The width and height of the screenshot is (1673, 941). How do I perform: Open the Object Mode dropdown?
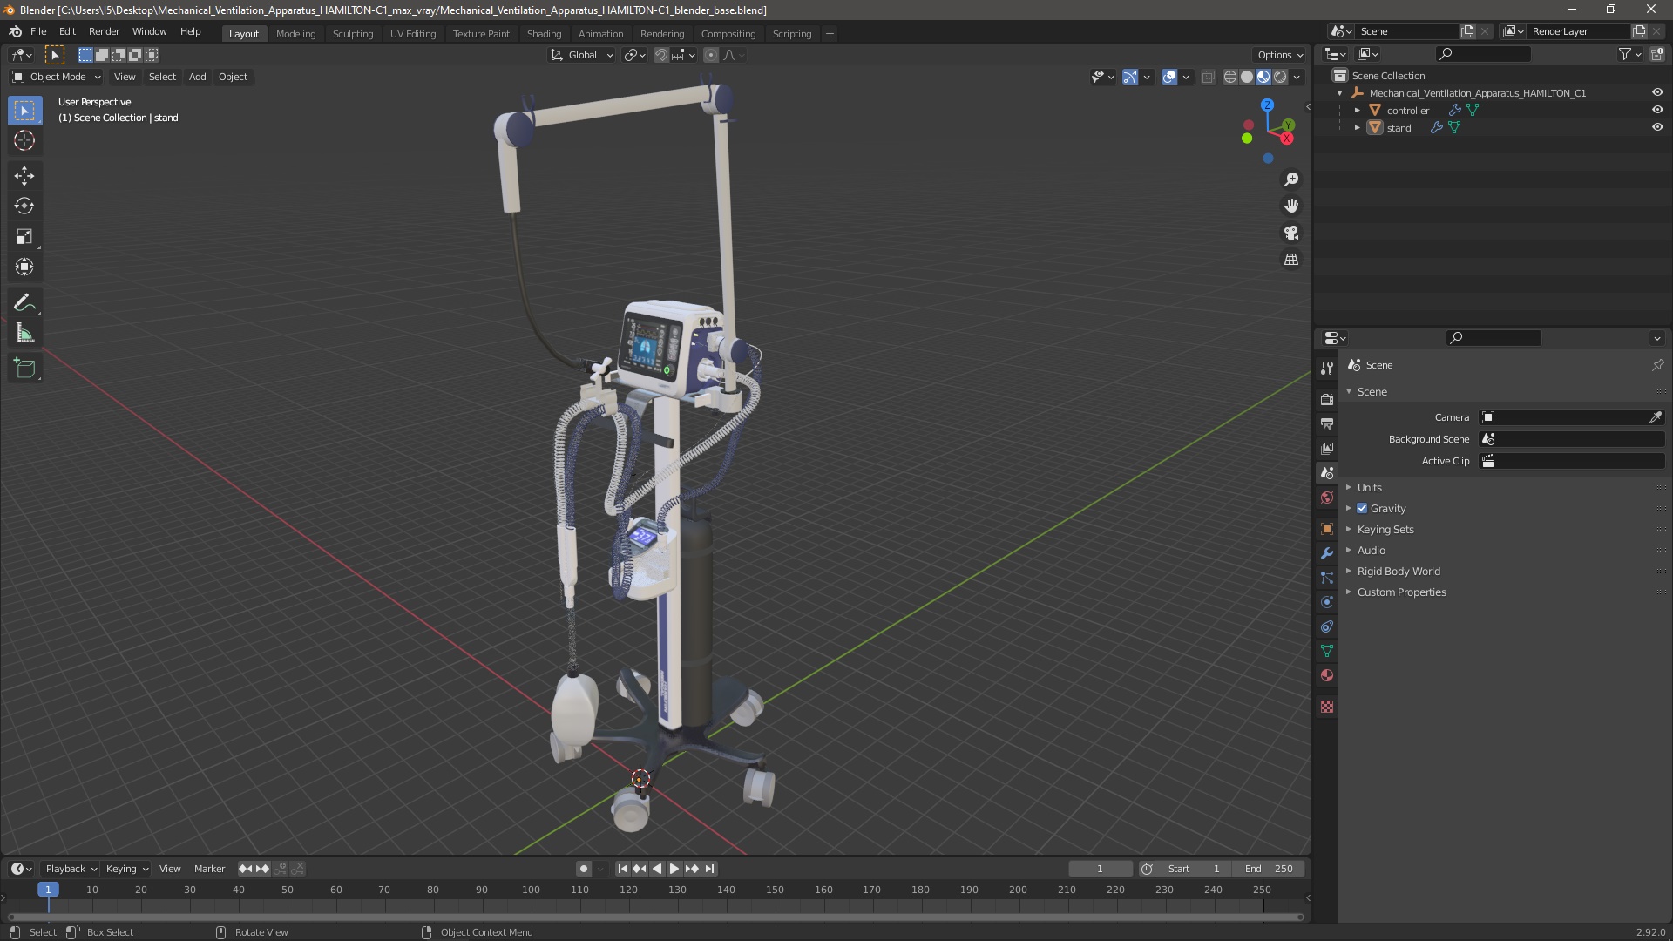point(57,77)
